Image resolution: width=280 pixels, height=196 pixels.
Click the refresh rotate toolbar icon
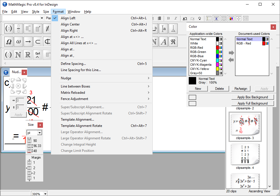coord(200,18)
